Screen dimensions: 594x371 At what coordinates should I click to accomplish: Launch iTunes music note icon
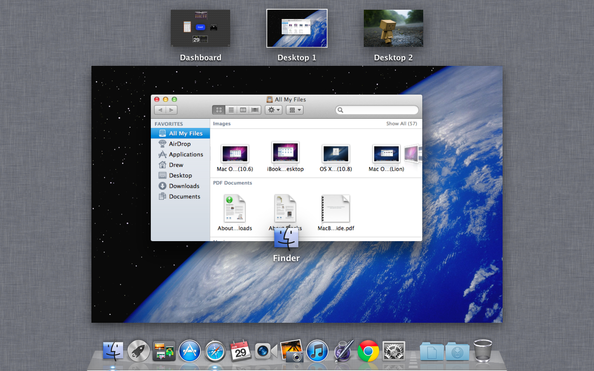tap(317, 351)
